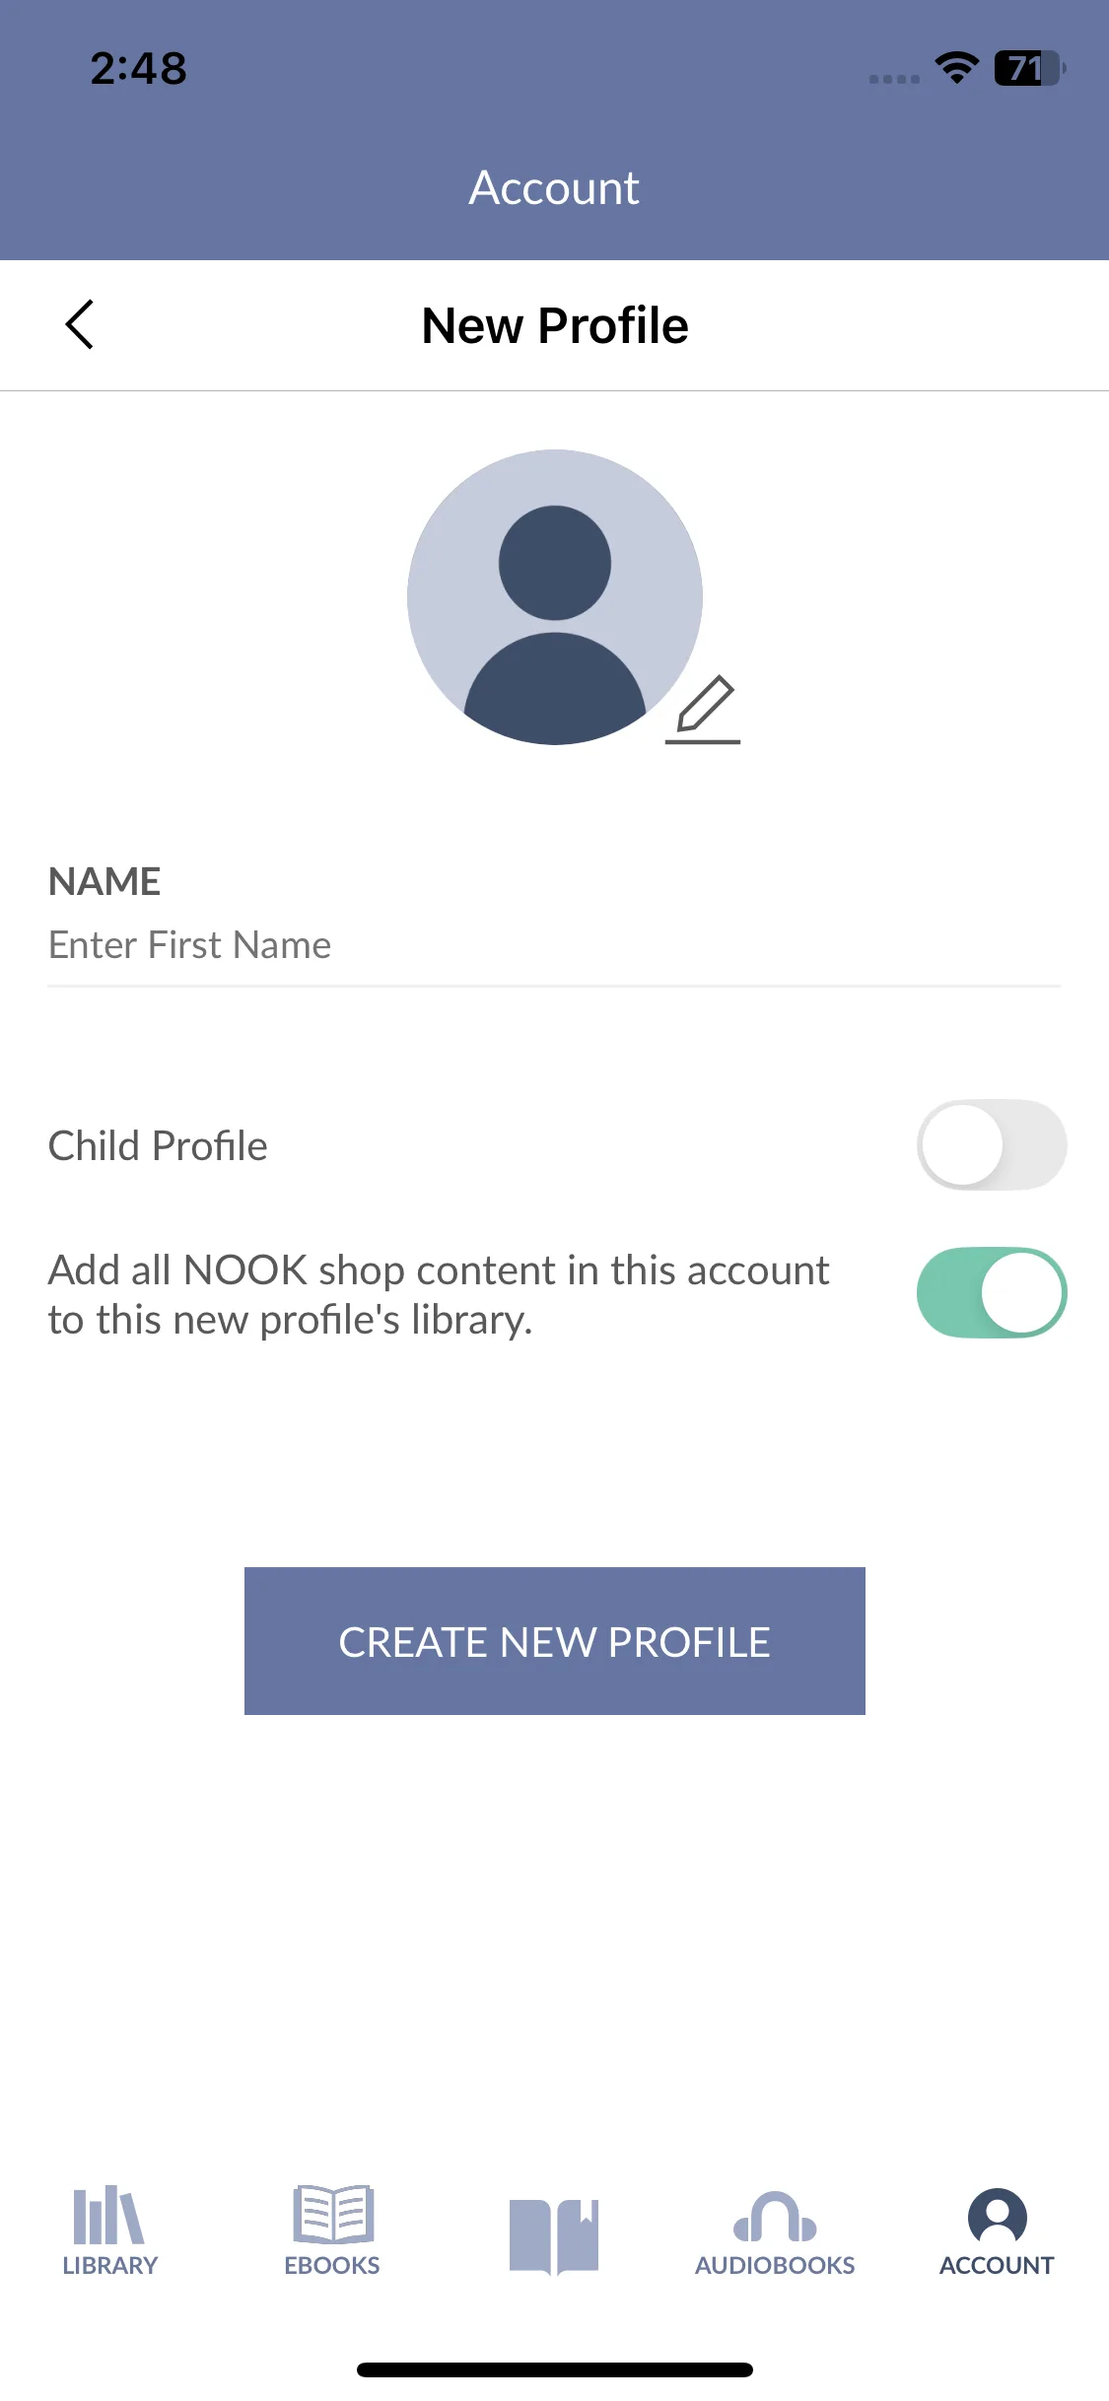Click the Enter First Name field
The image size is (1109, 2401).
554,945
